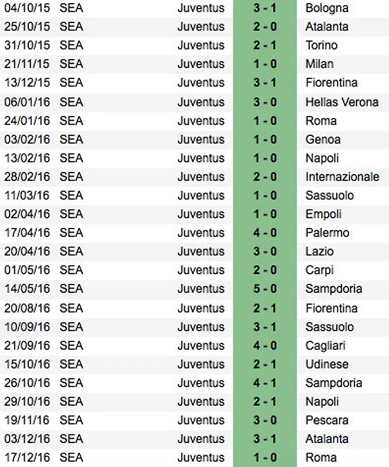Open the Genoa team page
The height and width of the screenshot is (467, 389).
323,140
